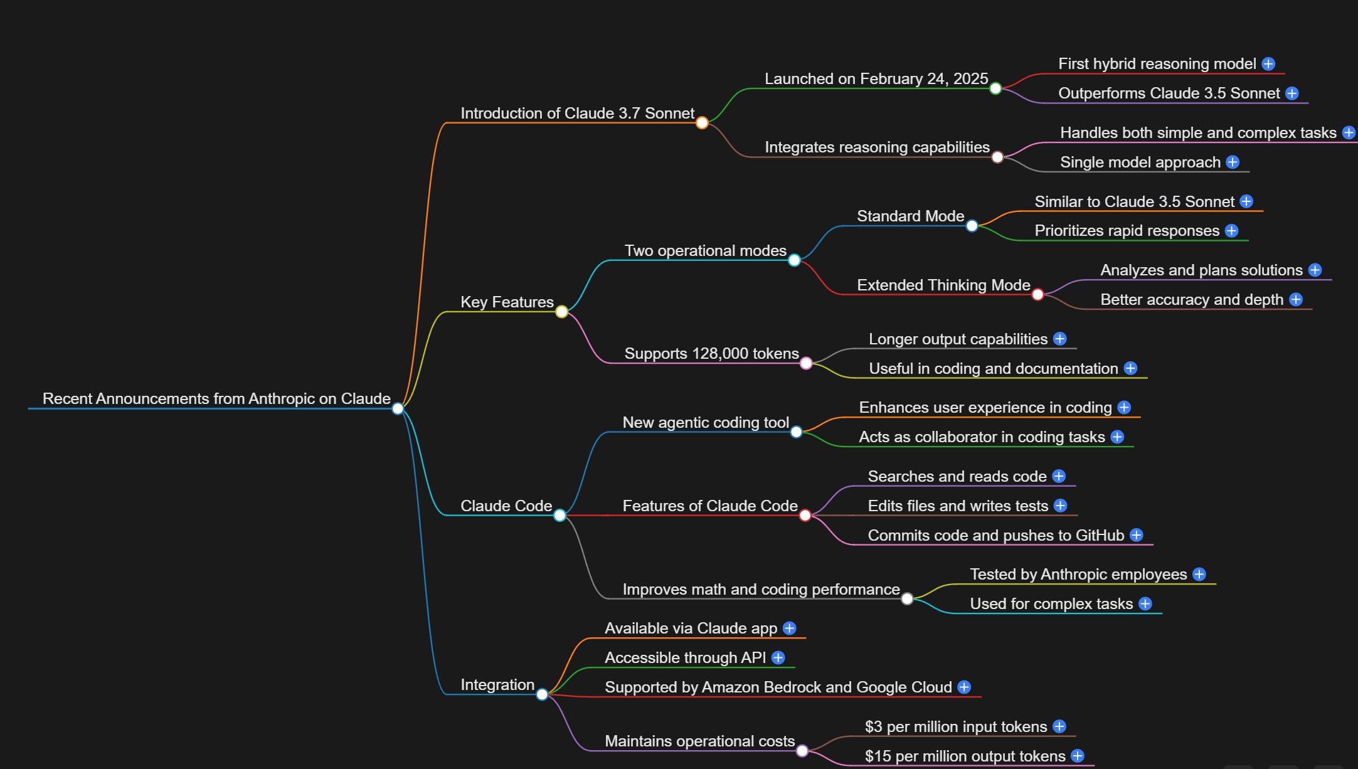Image resolution: width=1358 pixels, height=769 pixels.
Task: Click plus icon next to Outperforms Claude 3.5 Sonnet
Action: pos(1292,93)
